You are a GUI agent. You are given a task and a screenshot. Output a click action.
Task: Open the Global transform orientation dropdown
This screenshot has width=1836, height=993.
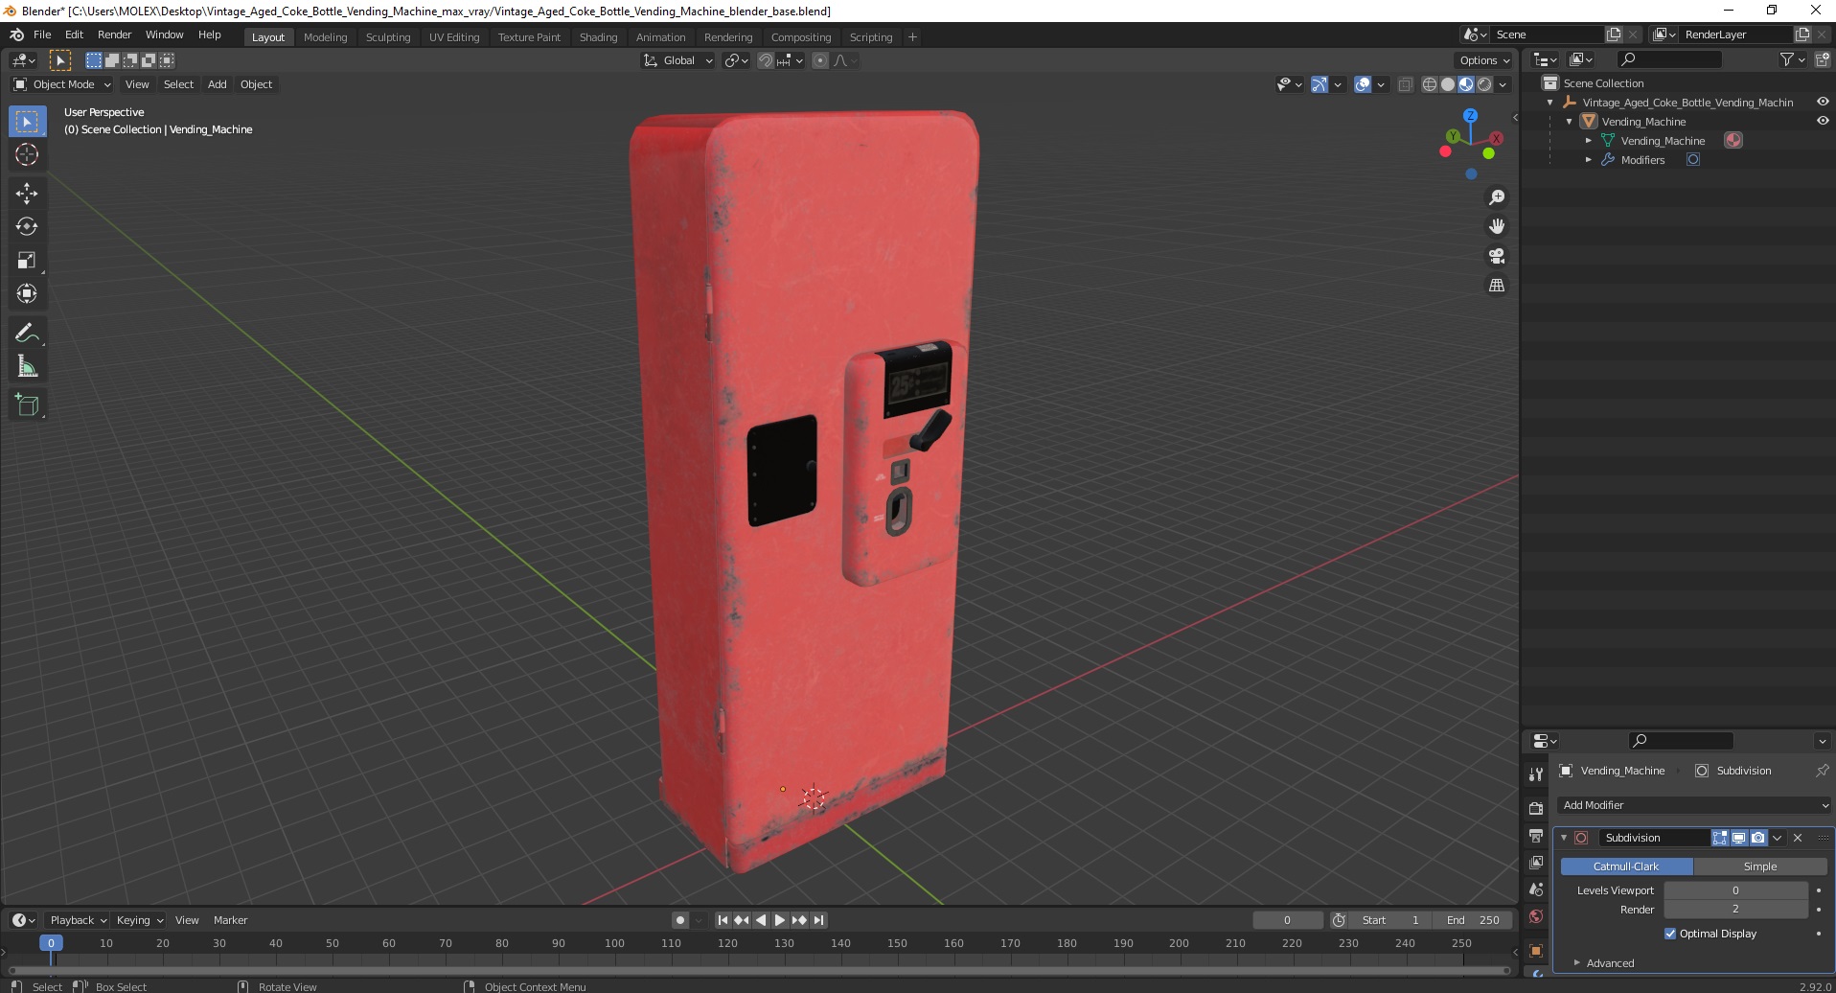[x=678, y=60]
